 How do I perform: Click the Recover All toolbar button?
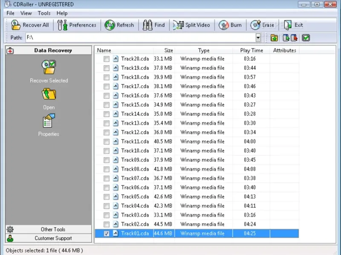[x=30, y=25]
